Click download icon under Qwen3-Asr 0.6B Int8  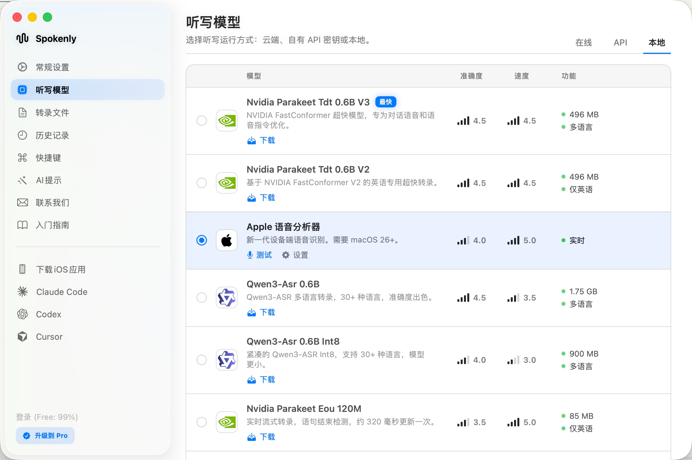tap(251, 380)
